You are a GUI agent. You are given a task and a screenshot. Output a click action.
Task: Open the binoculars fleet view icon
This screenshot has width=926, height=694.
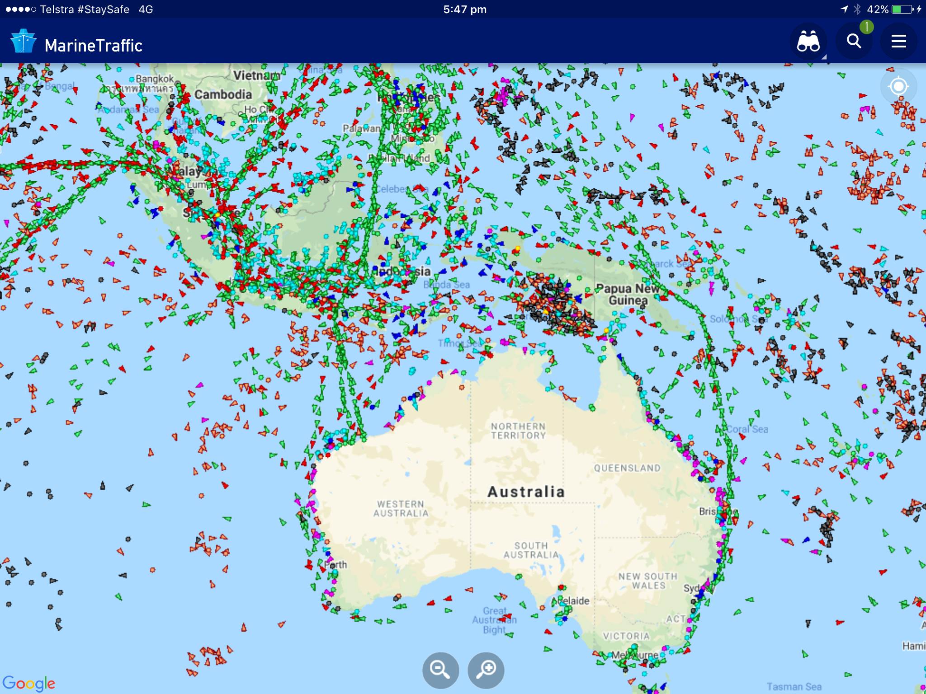coord(808,42)
